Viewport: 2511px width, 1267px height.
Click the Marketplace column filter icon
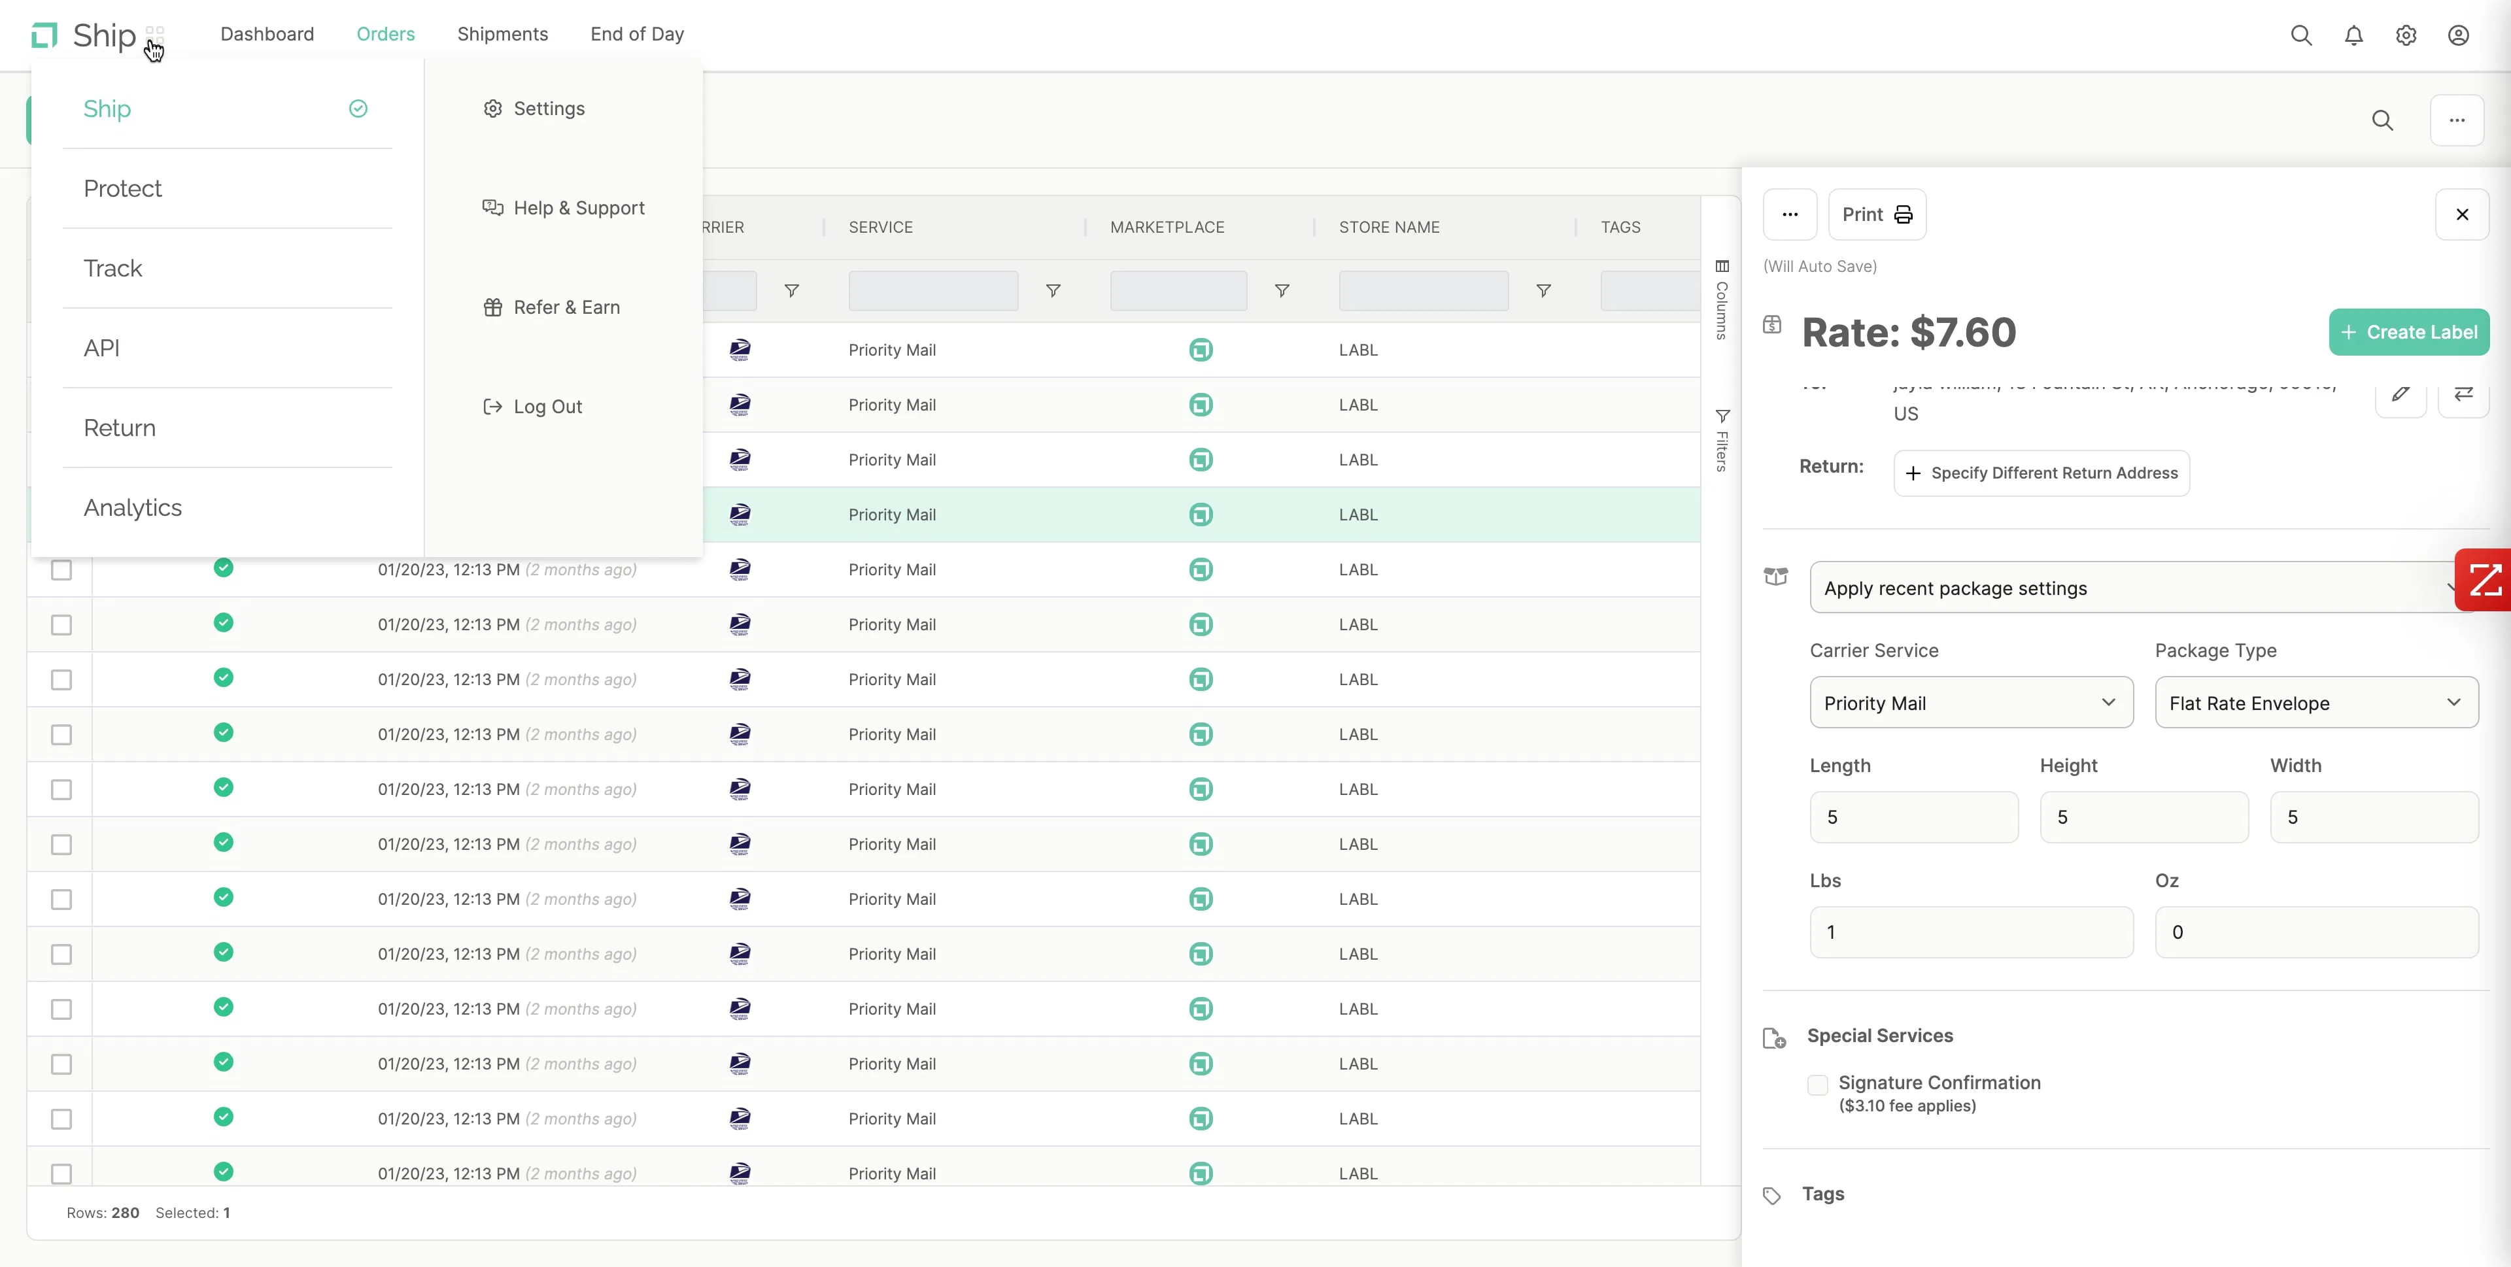1282,290
